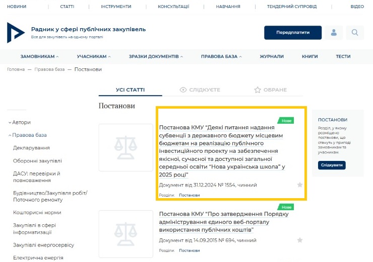Open the Зразки документів dropdown

156,56
